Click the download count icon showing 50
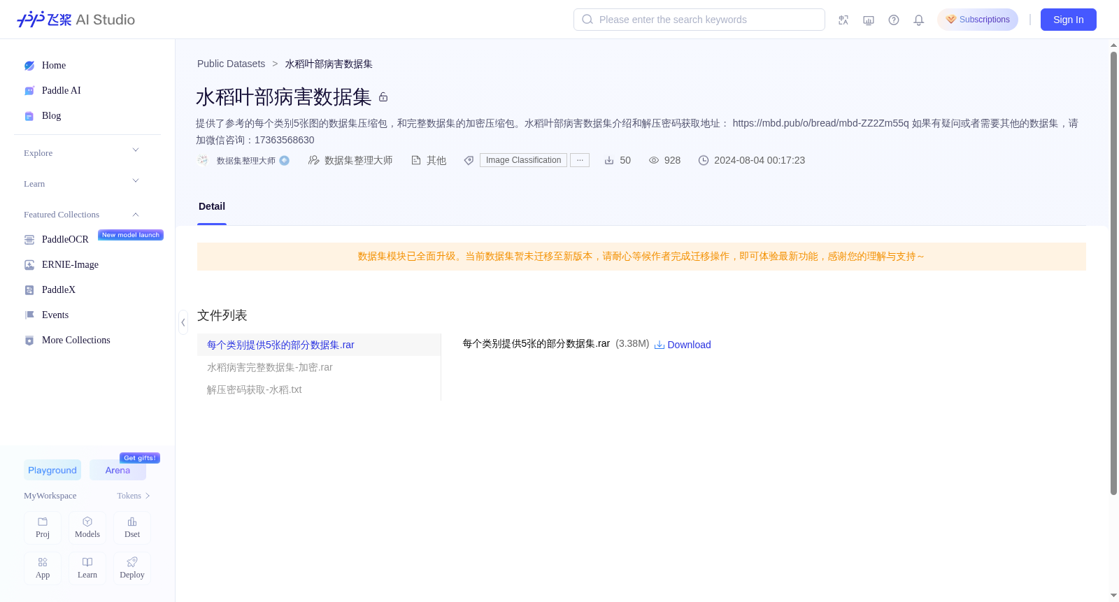This screenshot has height=602, width=1119. [x=609, y=160]
